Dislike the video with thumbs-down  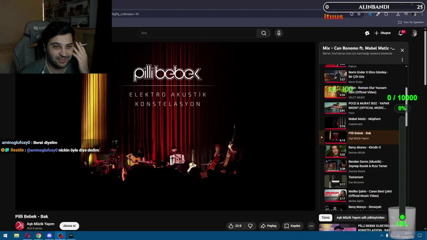point(250,226)
